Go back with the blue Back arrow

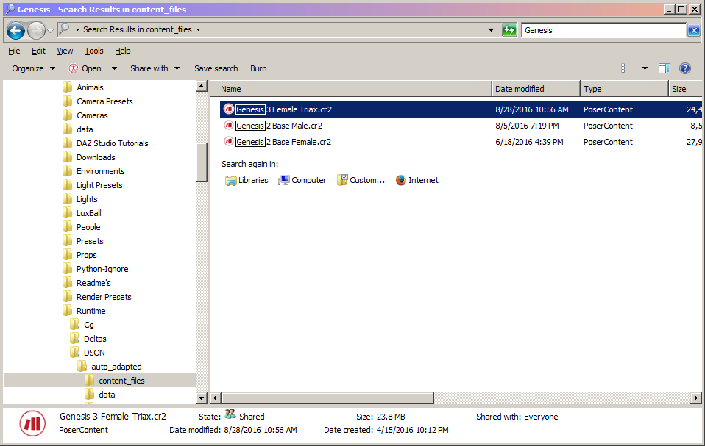(x=15, y=31)
